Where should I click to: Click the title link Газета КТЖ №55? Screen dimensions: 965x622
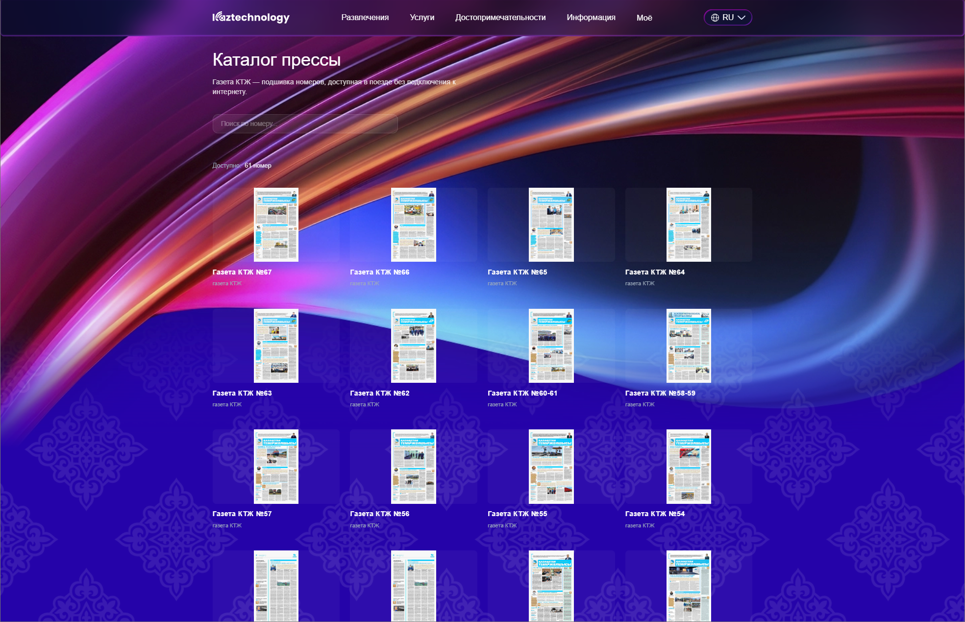click(x=518, y=514)
